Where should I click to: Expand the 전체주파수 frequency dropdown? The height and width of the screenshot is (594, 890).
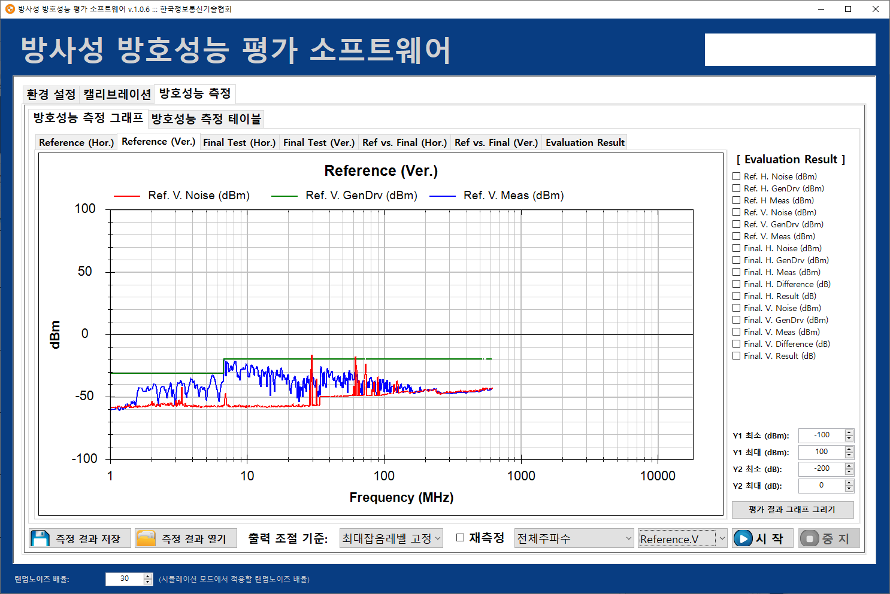coord(574,538)
